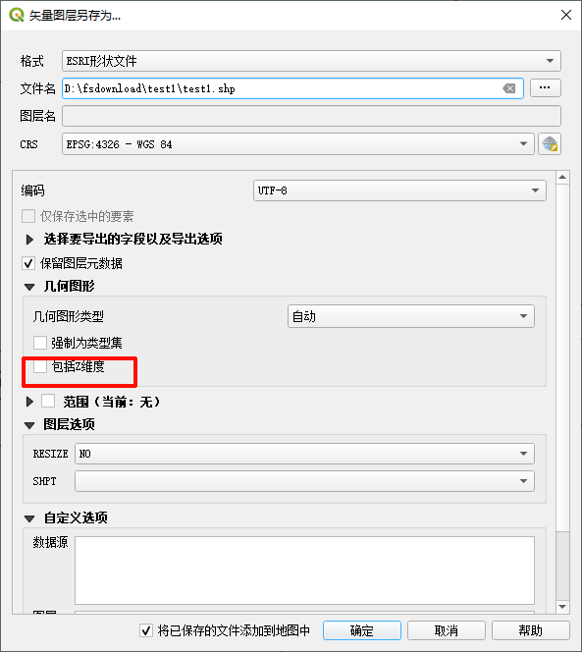The height and width of the screenshot is (652, 582).
Task: Open the RESIZE NO dropdown
Action: click(x=304, y=454)
